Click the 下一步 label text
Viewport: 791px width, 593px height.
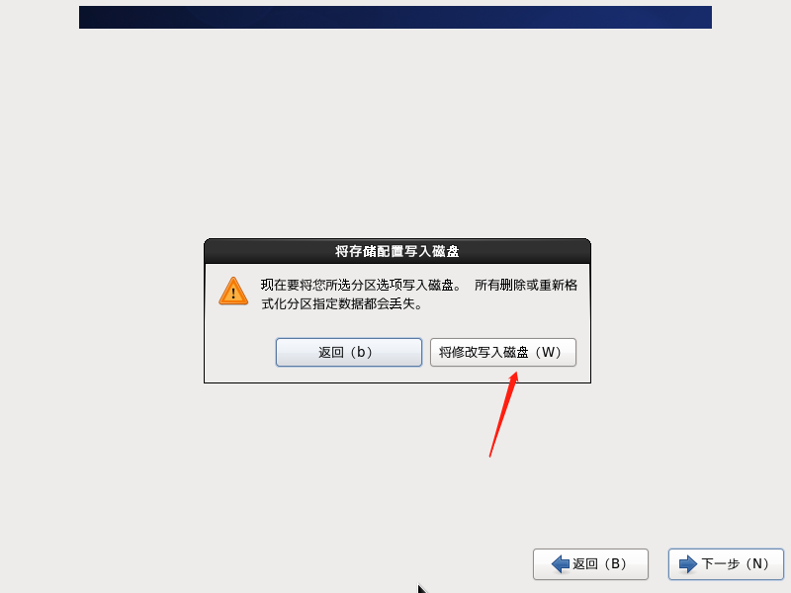pyautogui.click(x=720, y=563)
